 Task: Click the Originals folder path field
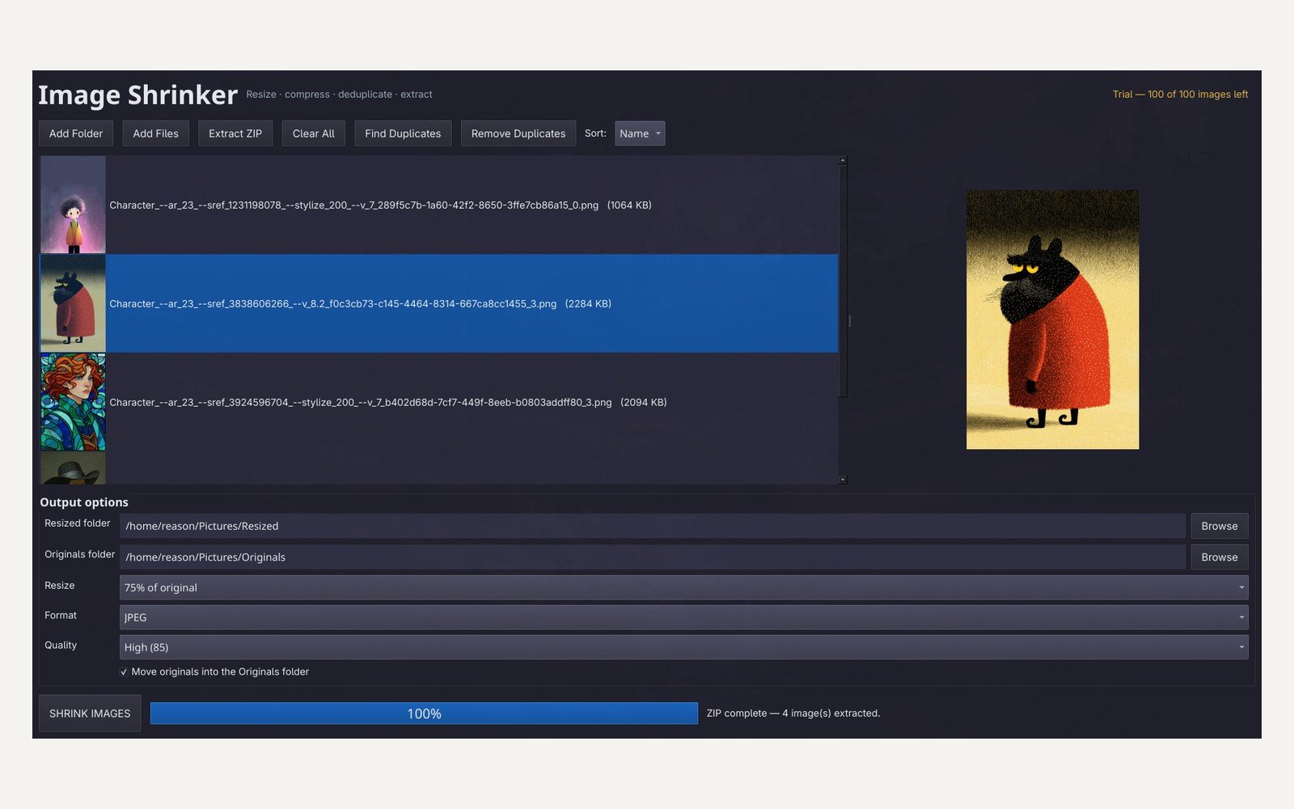[x=653, y=557]
